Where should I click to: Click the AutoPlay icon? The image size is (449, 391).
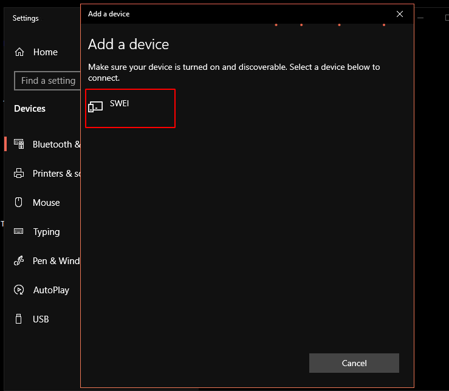[x=19, y=290]
